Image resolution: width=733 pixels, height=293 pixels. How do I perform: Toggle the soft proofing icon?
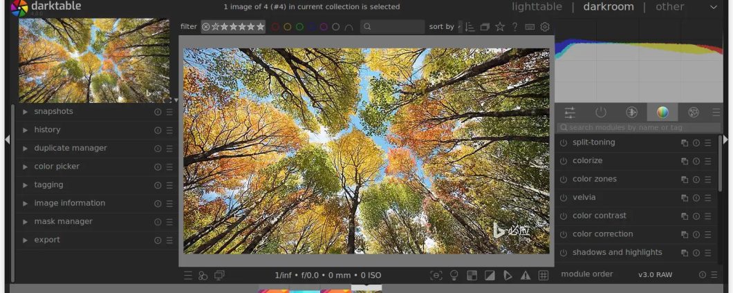click(508, 275)
